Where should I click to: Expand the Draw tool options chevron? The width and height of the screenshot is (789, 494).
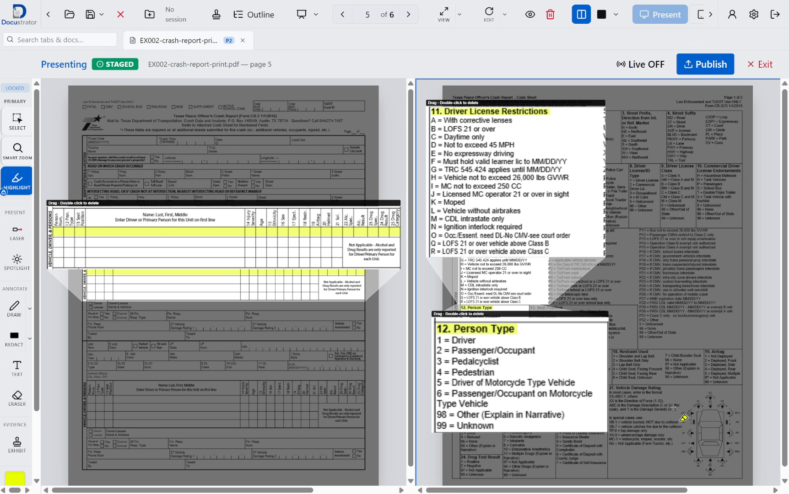[x=30, y=309]
